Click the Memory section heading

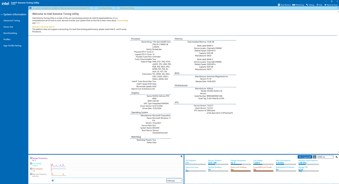[179, 39]
